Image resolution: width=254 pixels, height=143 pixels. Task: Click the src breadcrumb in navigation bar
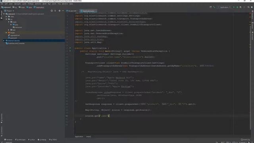(x=15, y=7)
